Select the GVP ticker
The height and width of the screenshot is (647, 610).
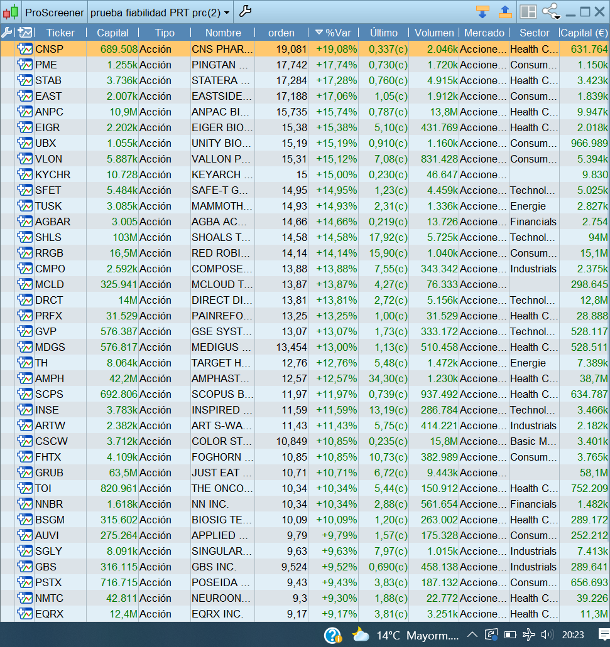(46, 331)
